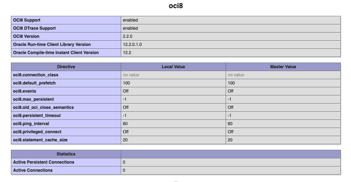Click the oci8 section heading
This screenshot has width=351, height=182.
[176, 6]
